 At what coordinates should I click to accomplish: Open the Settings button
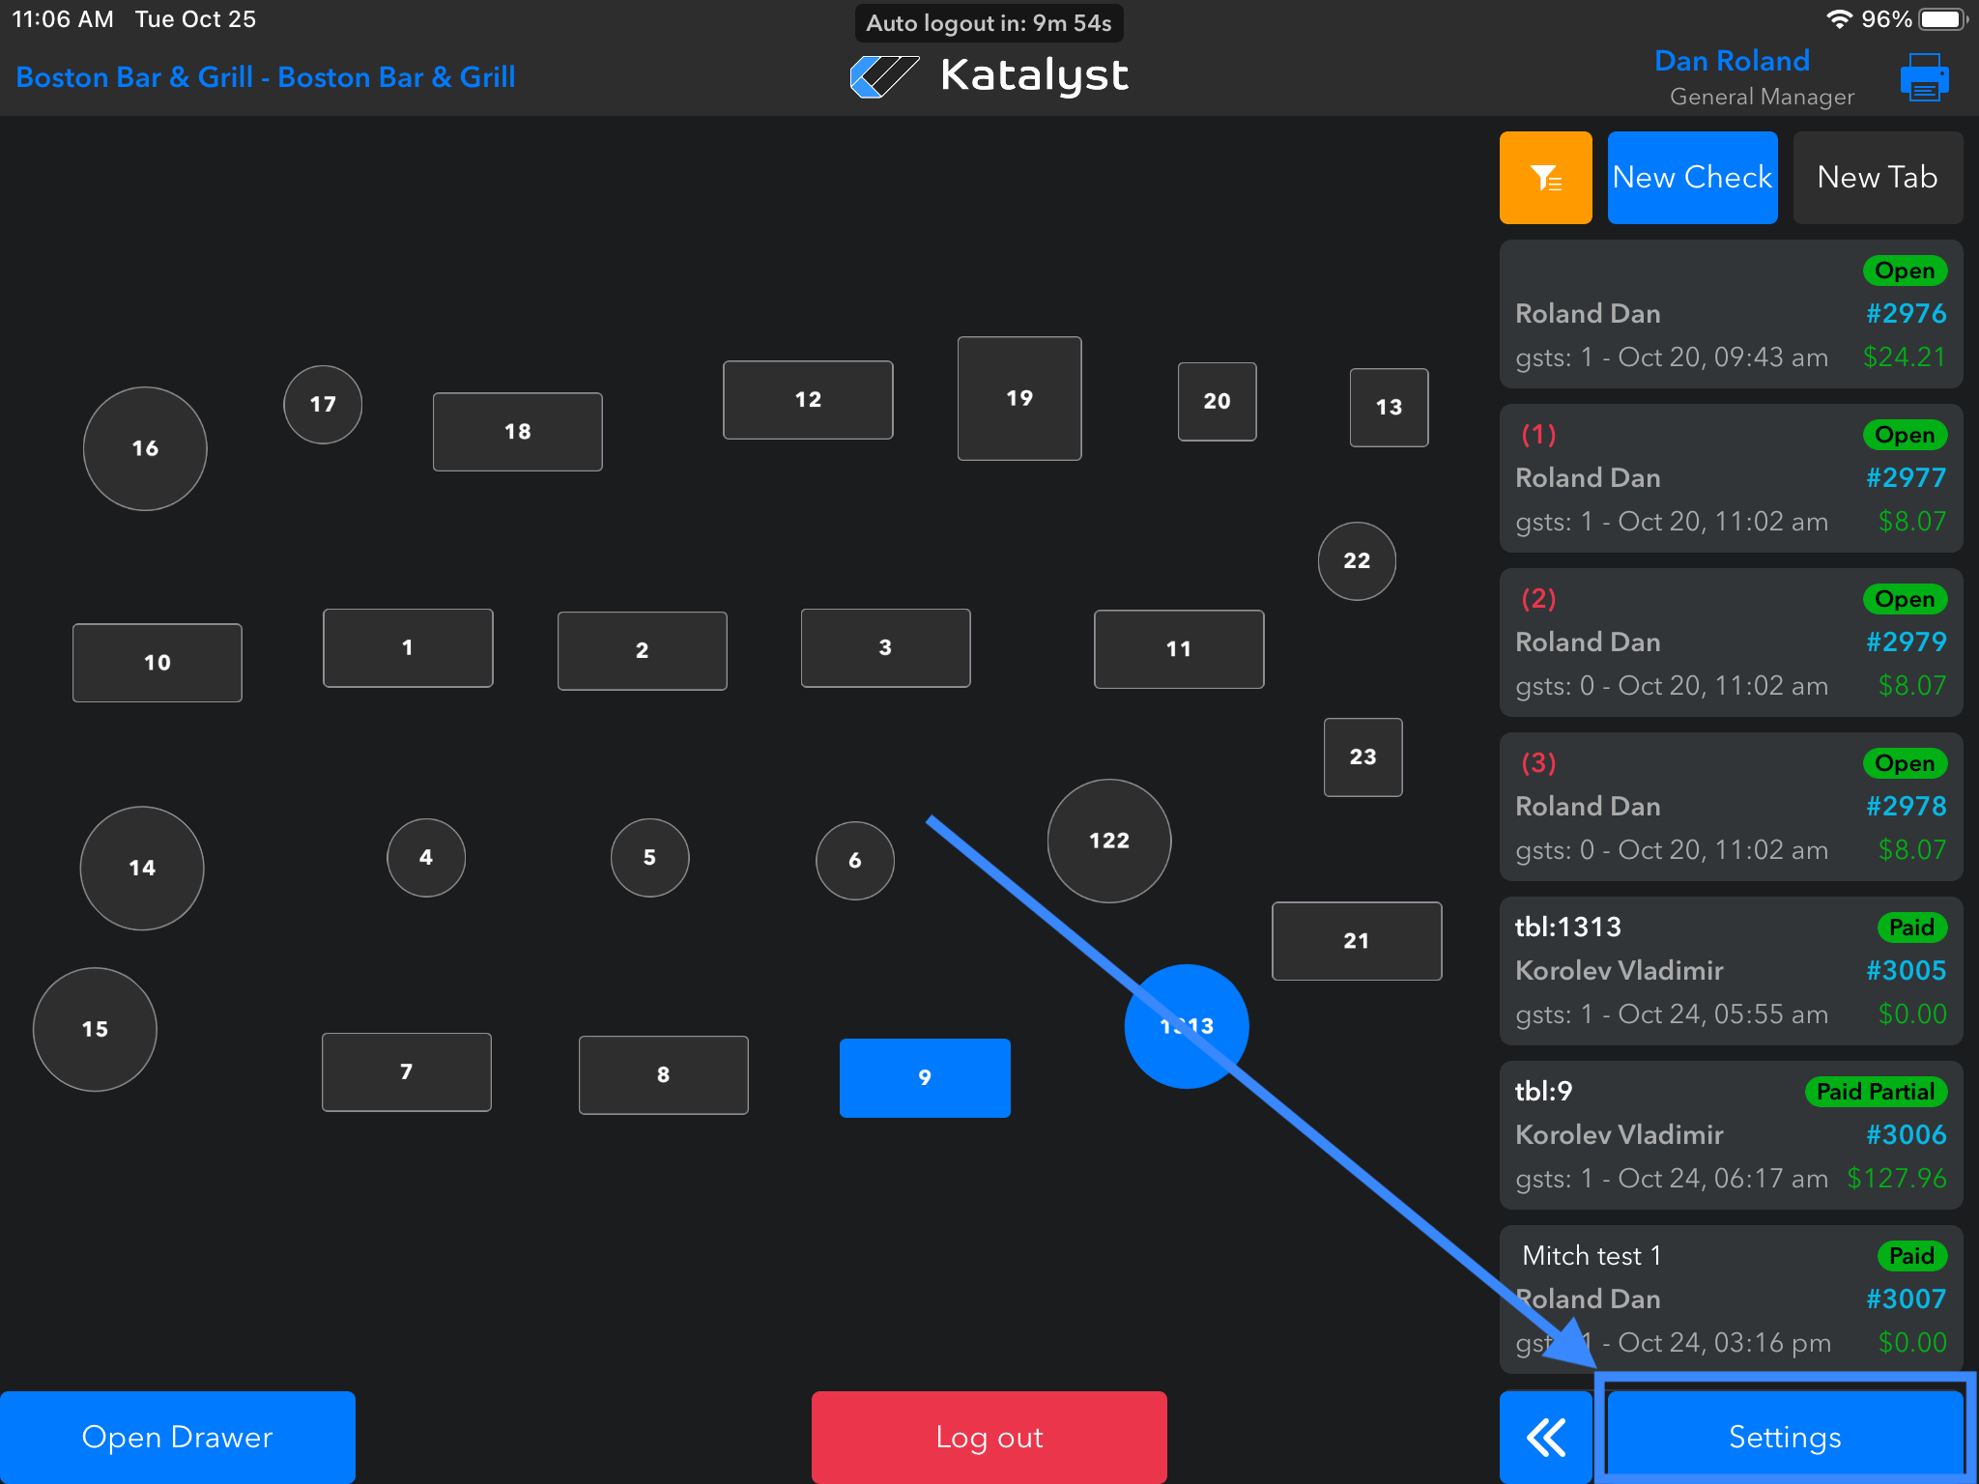click(x=1784, y=1437)
